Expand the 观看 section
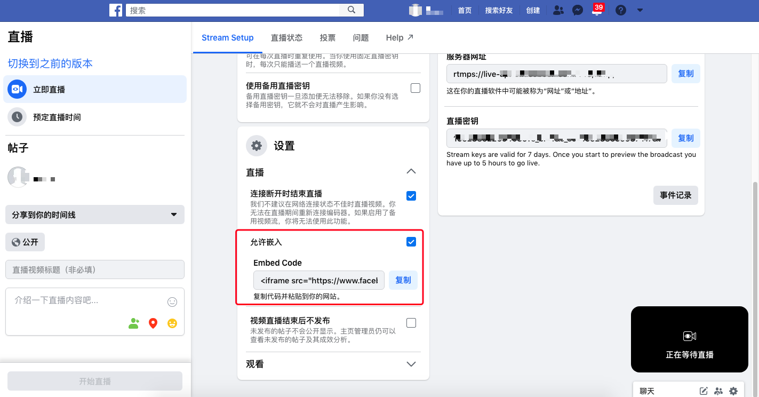This screenshot has height=397, width=759. point(411,364)
